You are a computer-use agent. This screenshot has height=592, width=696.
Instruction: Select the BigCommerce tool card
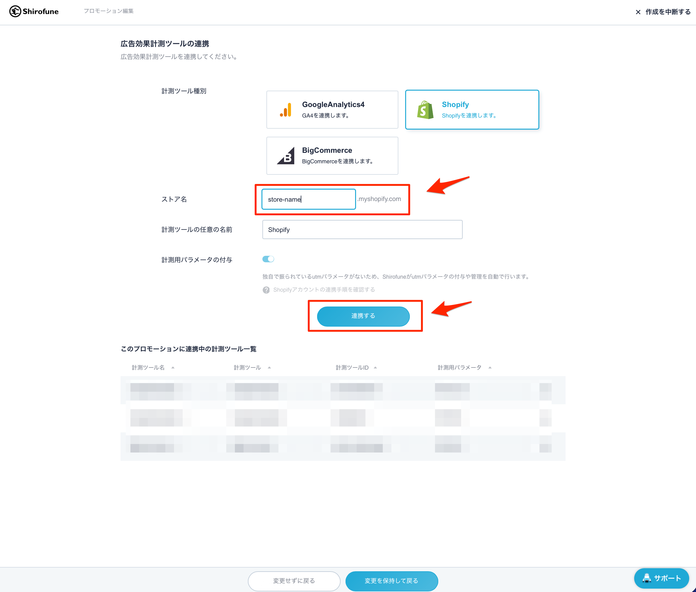(x=332, y=156)
